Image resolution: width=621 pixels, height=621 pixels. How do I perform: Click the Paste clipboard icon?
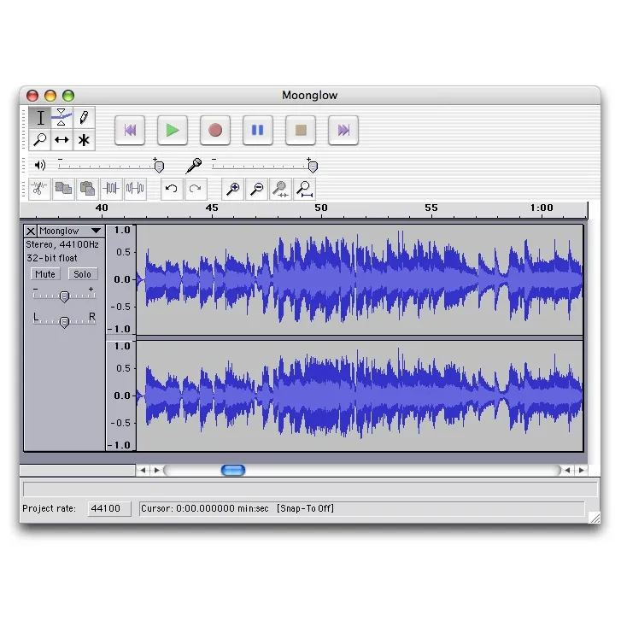[x=87, y=189]
